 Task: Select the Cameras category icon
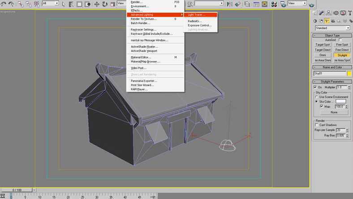pos(333,21)
